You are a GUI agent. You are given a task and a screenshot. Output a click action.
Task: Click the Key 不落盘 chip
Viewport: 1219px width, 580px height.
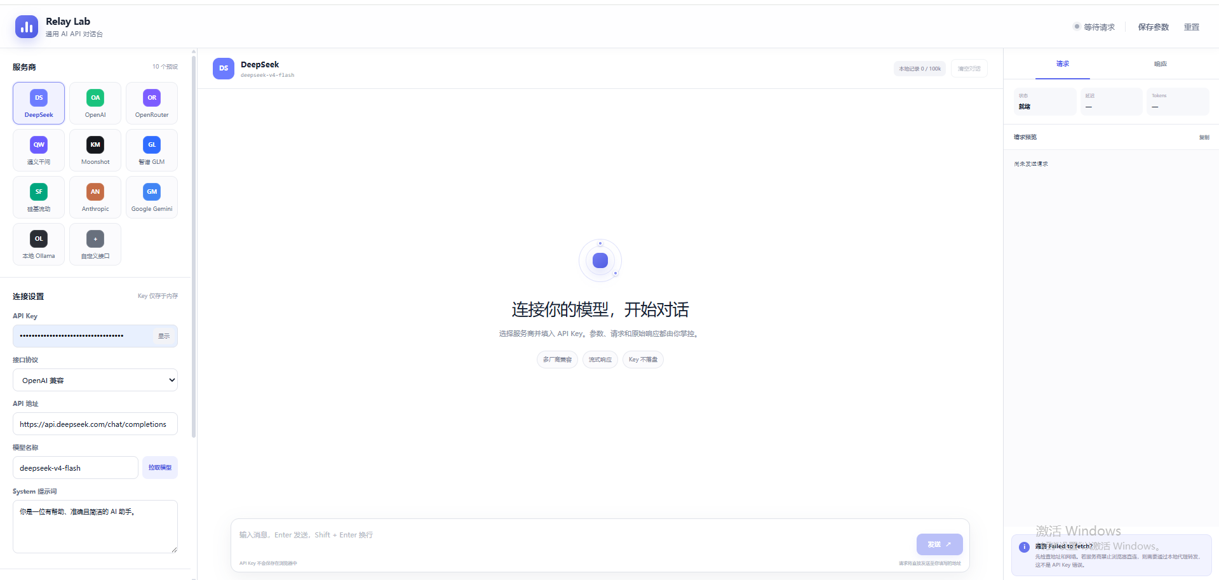click(x=643, y=360)
